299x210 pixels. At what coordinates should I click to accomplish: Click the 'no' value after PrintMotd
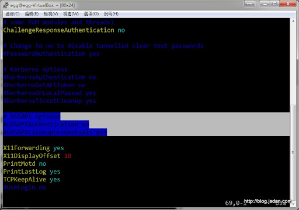43,164
